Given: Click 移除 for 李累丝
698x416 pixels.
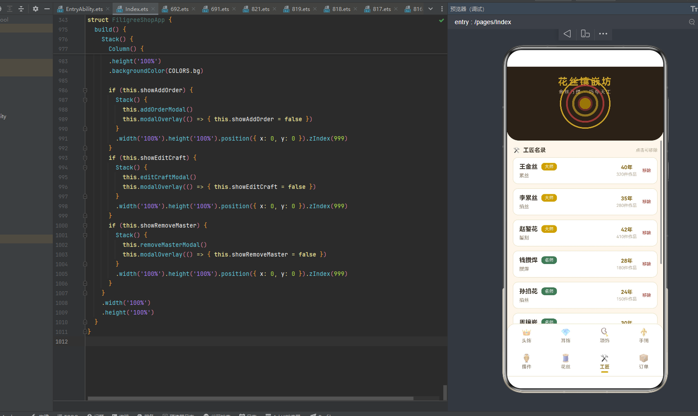Looking at the screenshot, I should point(647,202).
